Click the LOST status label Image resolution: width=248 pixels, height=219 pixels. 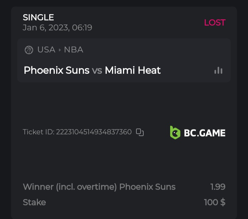click(215, 23)
